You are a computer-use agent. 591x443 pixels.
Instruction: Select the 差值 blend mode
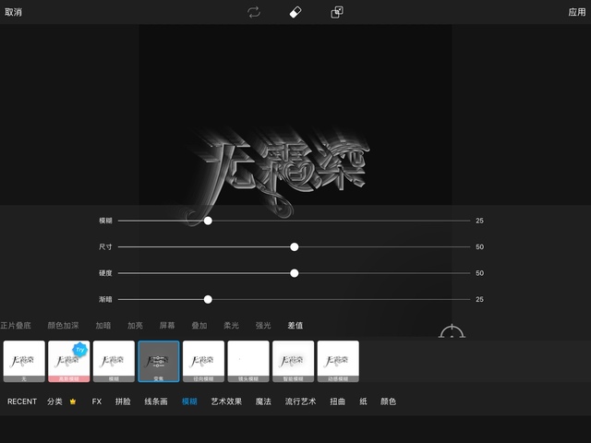click(x=295, y=326)
